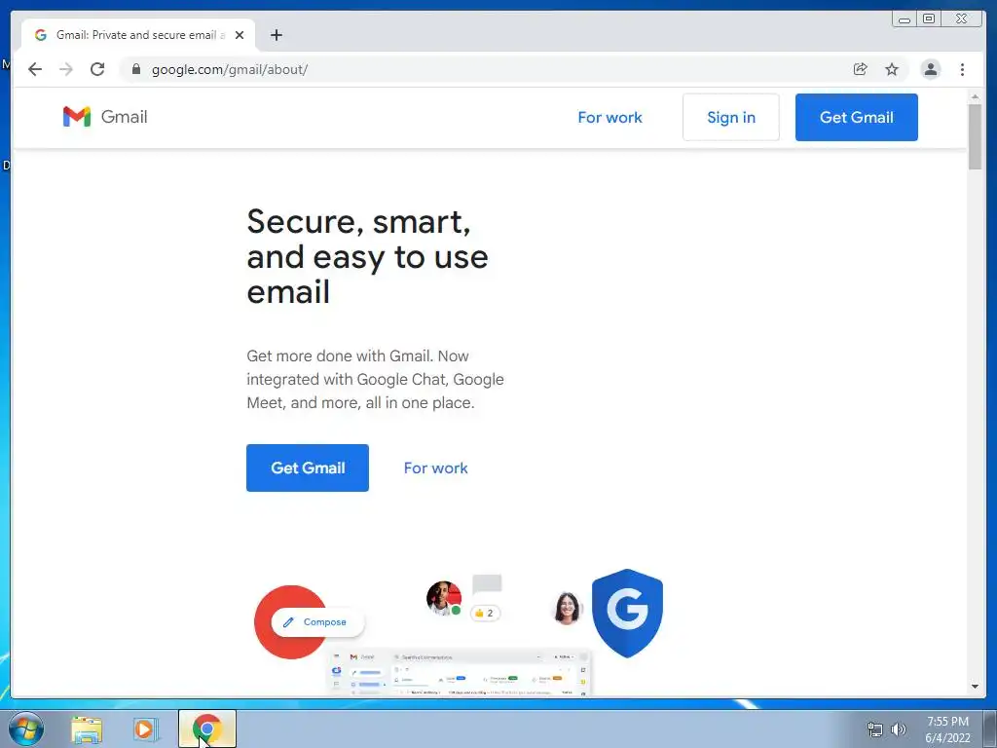Click the "Secure, smart, and easy to use email" headline
997x748 pixels.
click(367, 256)
